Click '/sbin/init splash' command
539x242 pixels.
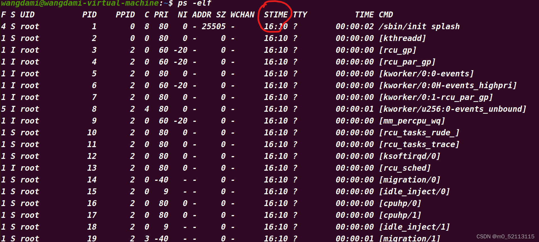pos(419,26)
